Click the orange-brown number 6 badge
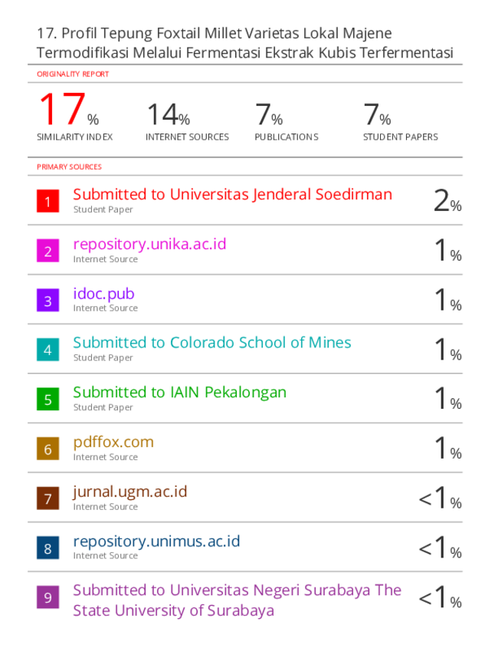Viewport: 498px width, 645px height. coord(48,449)
